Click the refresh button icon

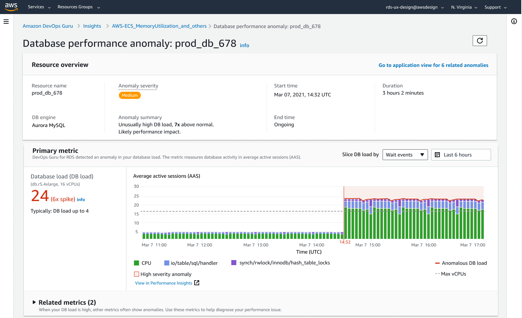479,41
